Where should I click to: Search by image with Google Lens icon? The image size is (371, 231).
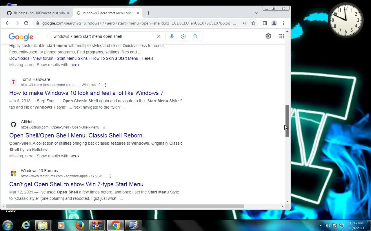pyautogui.click(x=183, y=36)
